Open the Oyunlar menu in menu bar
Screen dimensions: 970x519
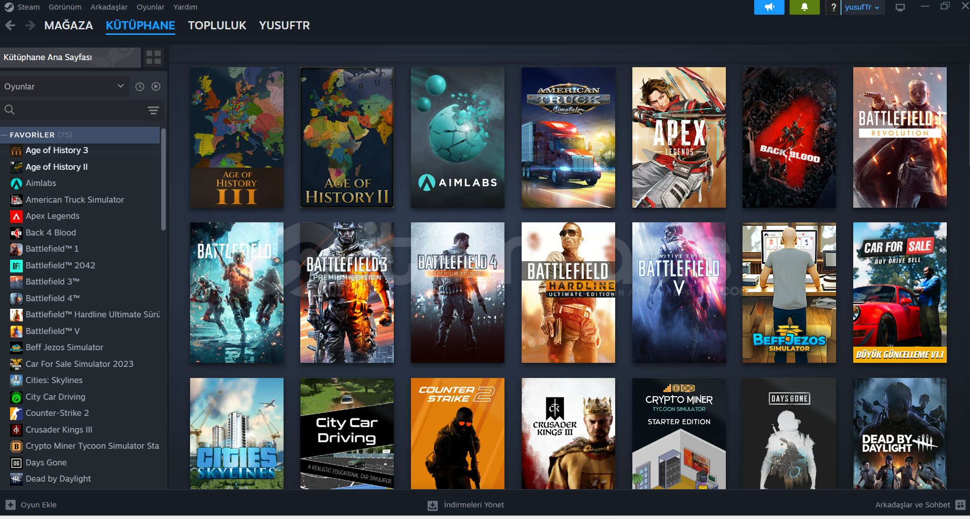(x=150, y=7)
